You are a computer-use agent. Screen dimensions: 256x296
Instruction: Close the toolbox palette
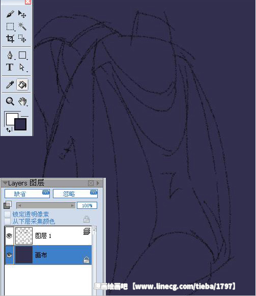click(27, 2)
